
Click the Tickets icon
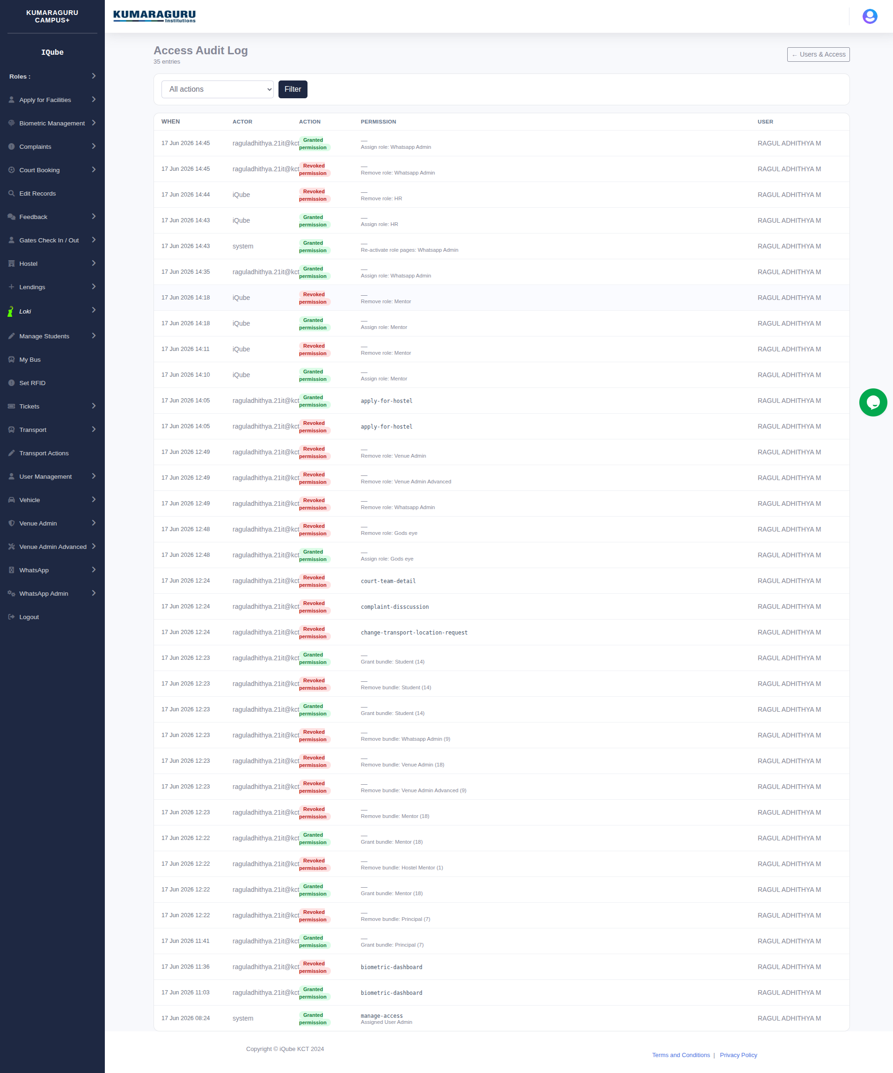(11, 406)
